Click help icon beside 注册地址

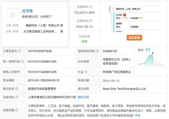(17, 97)
